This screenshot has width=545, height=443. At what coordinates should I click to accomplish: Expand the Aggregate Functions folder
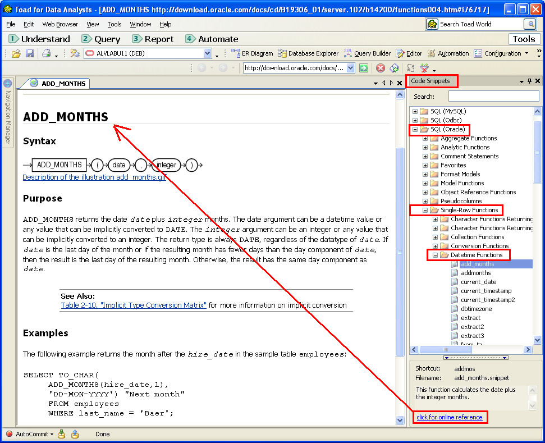coord(425,138)
